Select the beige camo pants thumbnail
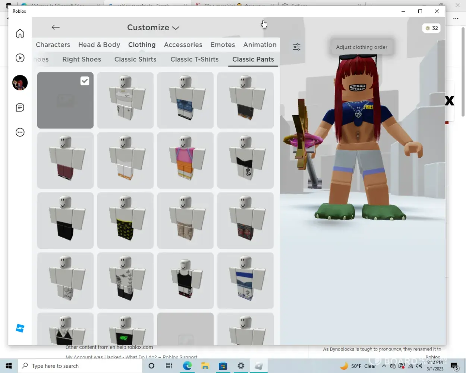The image size is (466, 373). coord(185,220)
